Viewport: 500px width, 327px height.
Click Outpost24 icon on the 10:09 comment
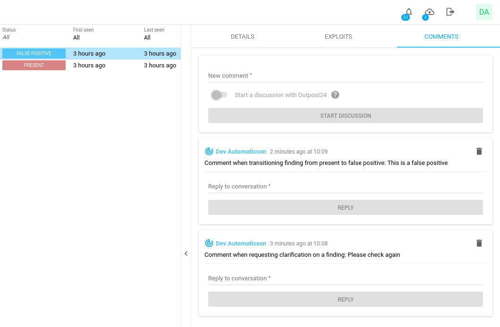tap(209, 151)
